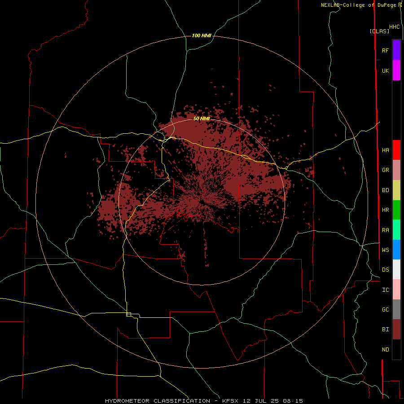404x404 pixels.
Task: Click the DS legend label
Action: (x=385, y=269)
